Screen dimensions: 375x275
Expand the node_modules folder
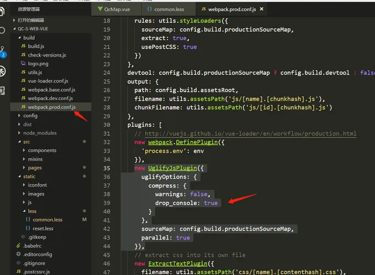[x=19, y=133]
